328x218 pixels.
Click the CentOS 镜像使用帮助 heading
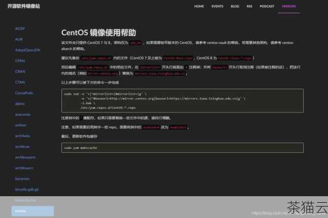[98, 33]
